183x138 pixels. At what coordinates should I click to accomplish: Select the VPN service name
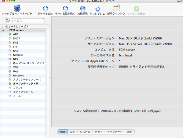[x=15, y=67]
